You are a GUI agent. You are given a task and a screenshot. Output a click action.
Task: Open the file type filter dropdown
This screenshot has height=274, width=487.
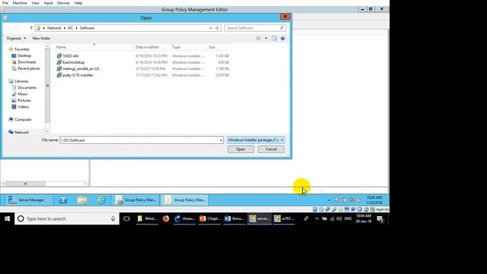tap(256, 140)
